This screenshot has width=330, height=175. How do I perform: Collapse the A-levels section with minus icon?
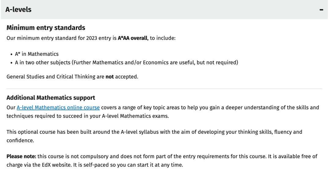pos(321,10)
